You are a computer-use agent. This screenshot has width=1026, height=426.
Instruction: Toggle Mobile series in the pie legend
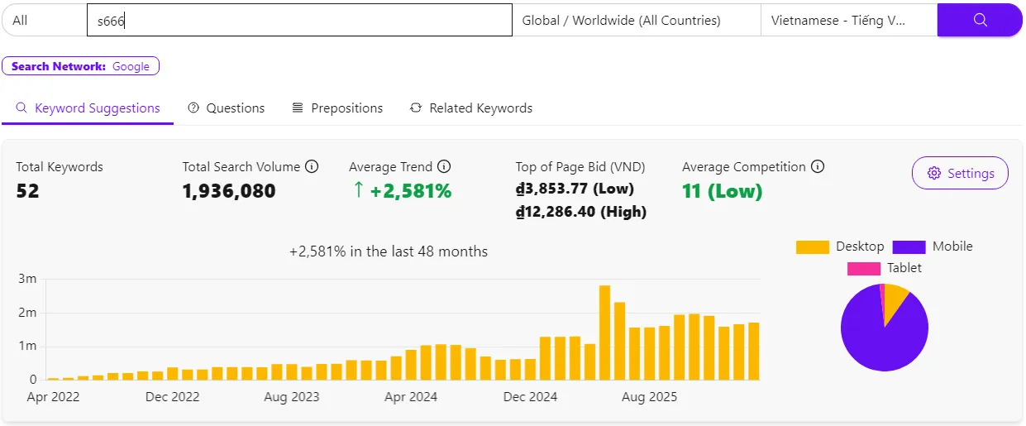tap(933, 247)
